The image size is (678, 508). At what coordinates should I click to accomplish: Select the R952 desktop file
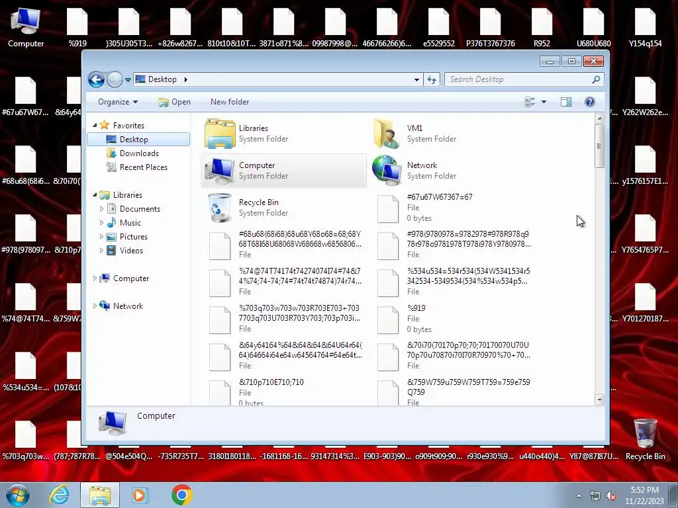tap(542, 27)
